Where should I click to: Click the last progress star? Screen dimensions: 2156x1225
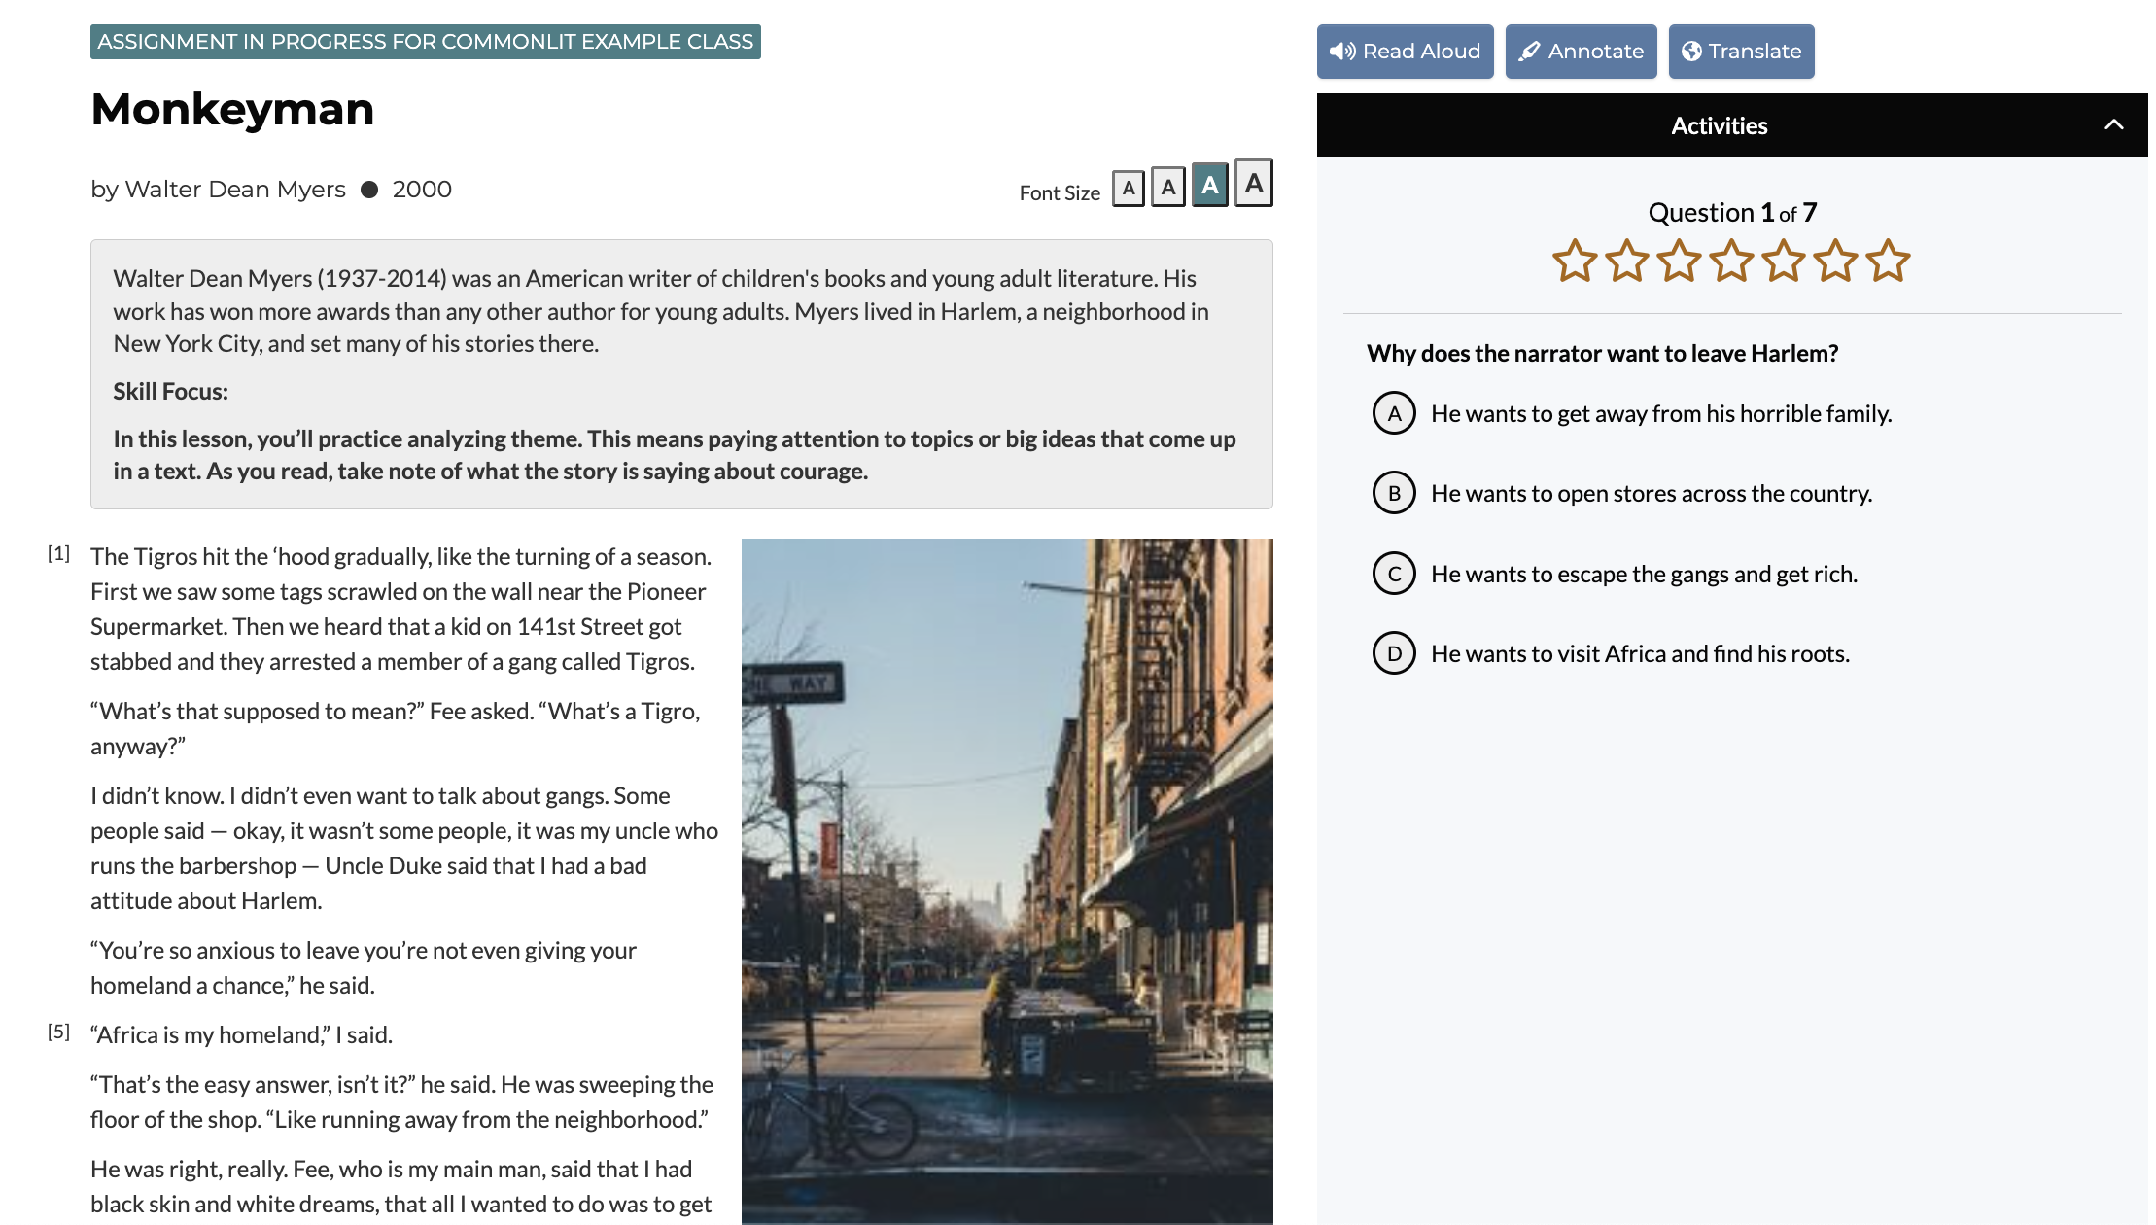pyautogui.click(x=1889, y=261)
